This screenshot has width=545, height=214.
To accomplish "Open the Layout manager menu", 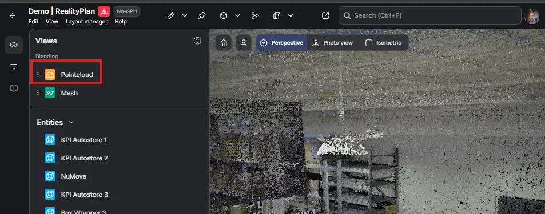I will [86, 22].
